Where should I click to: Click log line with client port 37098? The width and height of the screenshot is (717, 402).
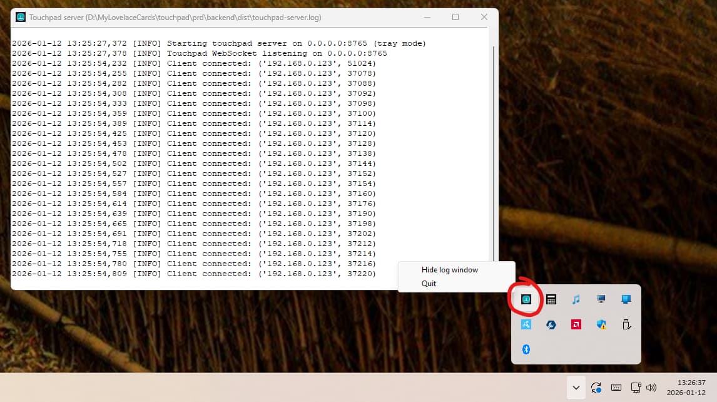[194, 104]
